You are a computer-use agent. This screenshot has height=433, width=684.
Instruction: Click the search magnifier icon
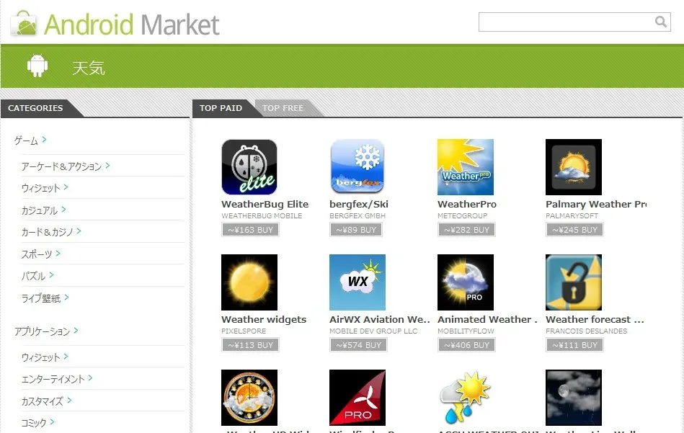click(x=660, y=22)
